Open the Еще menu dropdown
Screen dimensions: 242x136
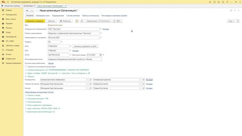[231, 21]
